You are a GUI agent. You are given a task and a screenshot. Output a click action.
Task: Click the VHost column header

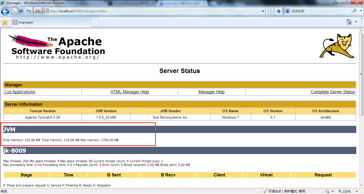coord(266,175)
